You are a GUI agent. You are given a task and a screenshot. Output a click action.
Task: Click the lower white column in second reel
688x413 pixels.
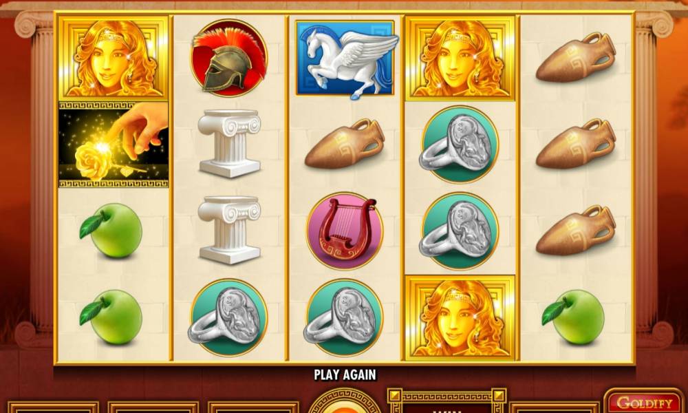[x=229, y=230]
